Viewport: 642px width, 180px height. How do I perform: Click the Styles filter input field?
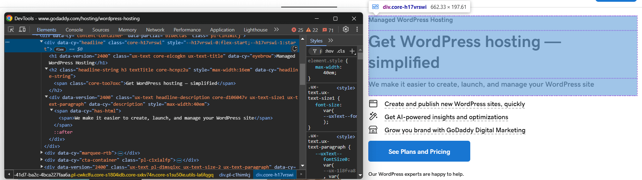321,51
